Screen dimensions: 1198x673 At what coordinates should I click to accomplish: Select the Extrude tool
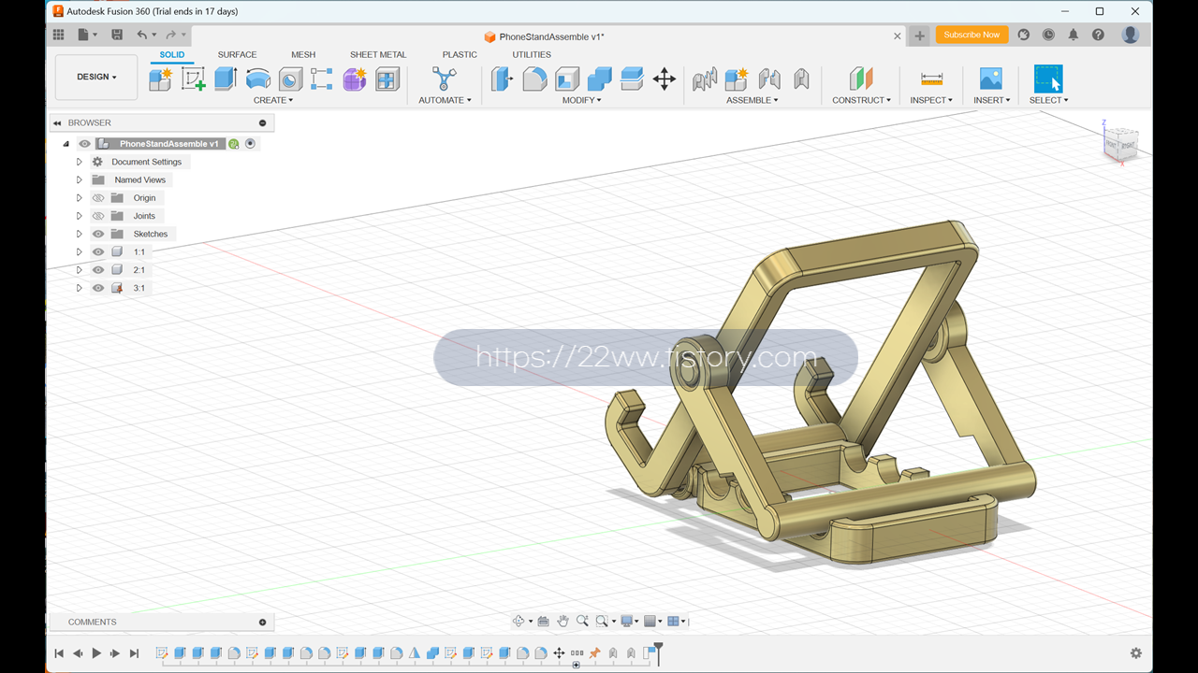(226, 79)
